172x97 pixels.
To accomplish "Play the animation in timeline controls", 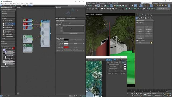I will pyautogui.click(x=137, y=93).
